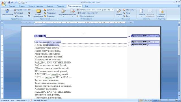Zoom in with plus button
This screenshot has height=102, width=181.
tap(176, 100)
